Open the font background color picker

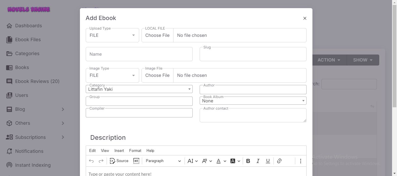235,161
